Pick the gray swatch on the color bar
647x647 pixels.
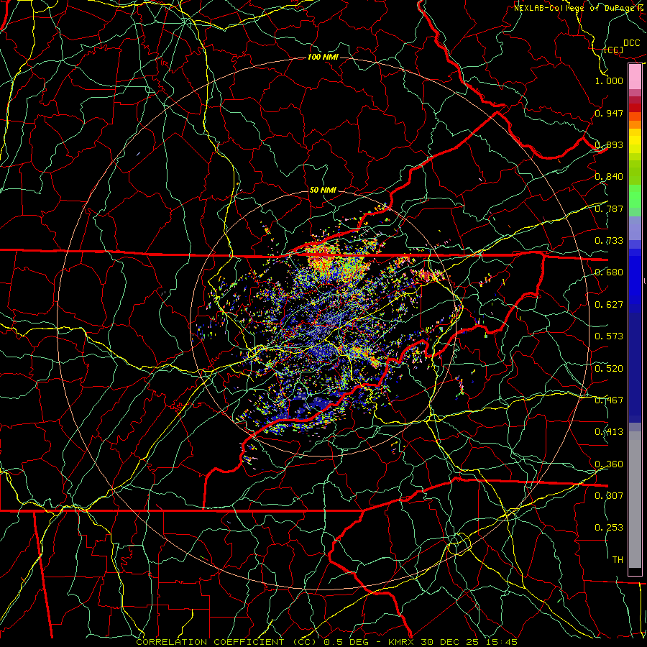[x=635, y=500]
